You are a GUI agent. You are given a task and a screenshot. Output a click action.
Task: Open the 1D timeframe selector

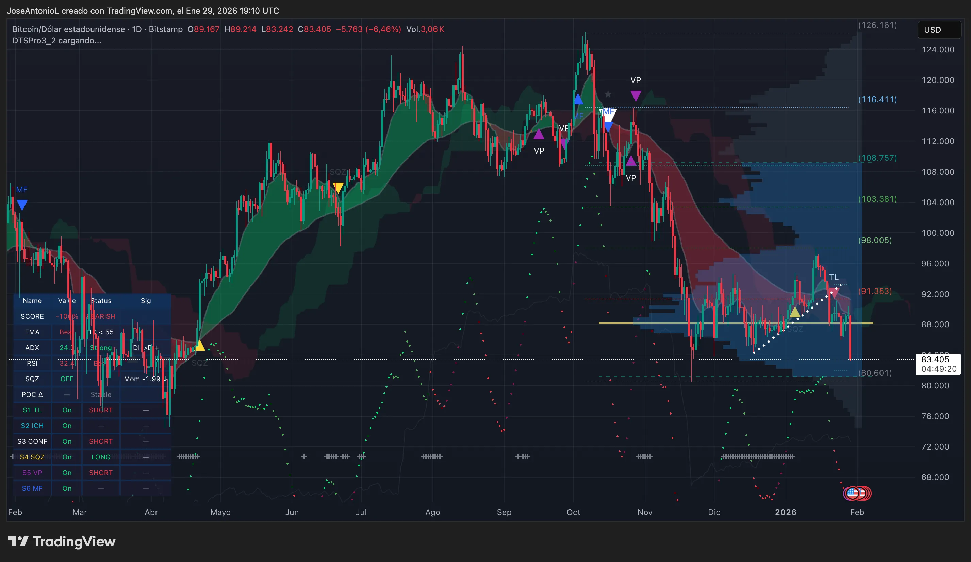click(x=136, y=29)
